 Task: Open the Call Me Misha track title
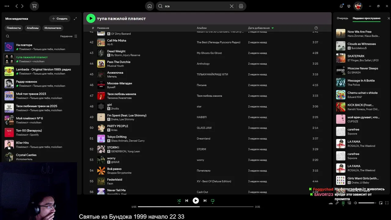117,40
